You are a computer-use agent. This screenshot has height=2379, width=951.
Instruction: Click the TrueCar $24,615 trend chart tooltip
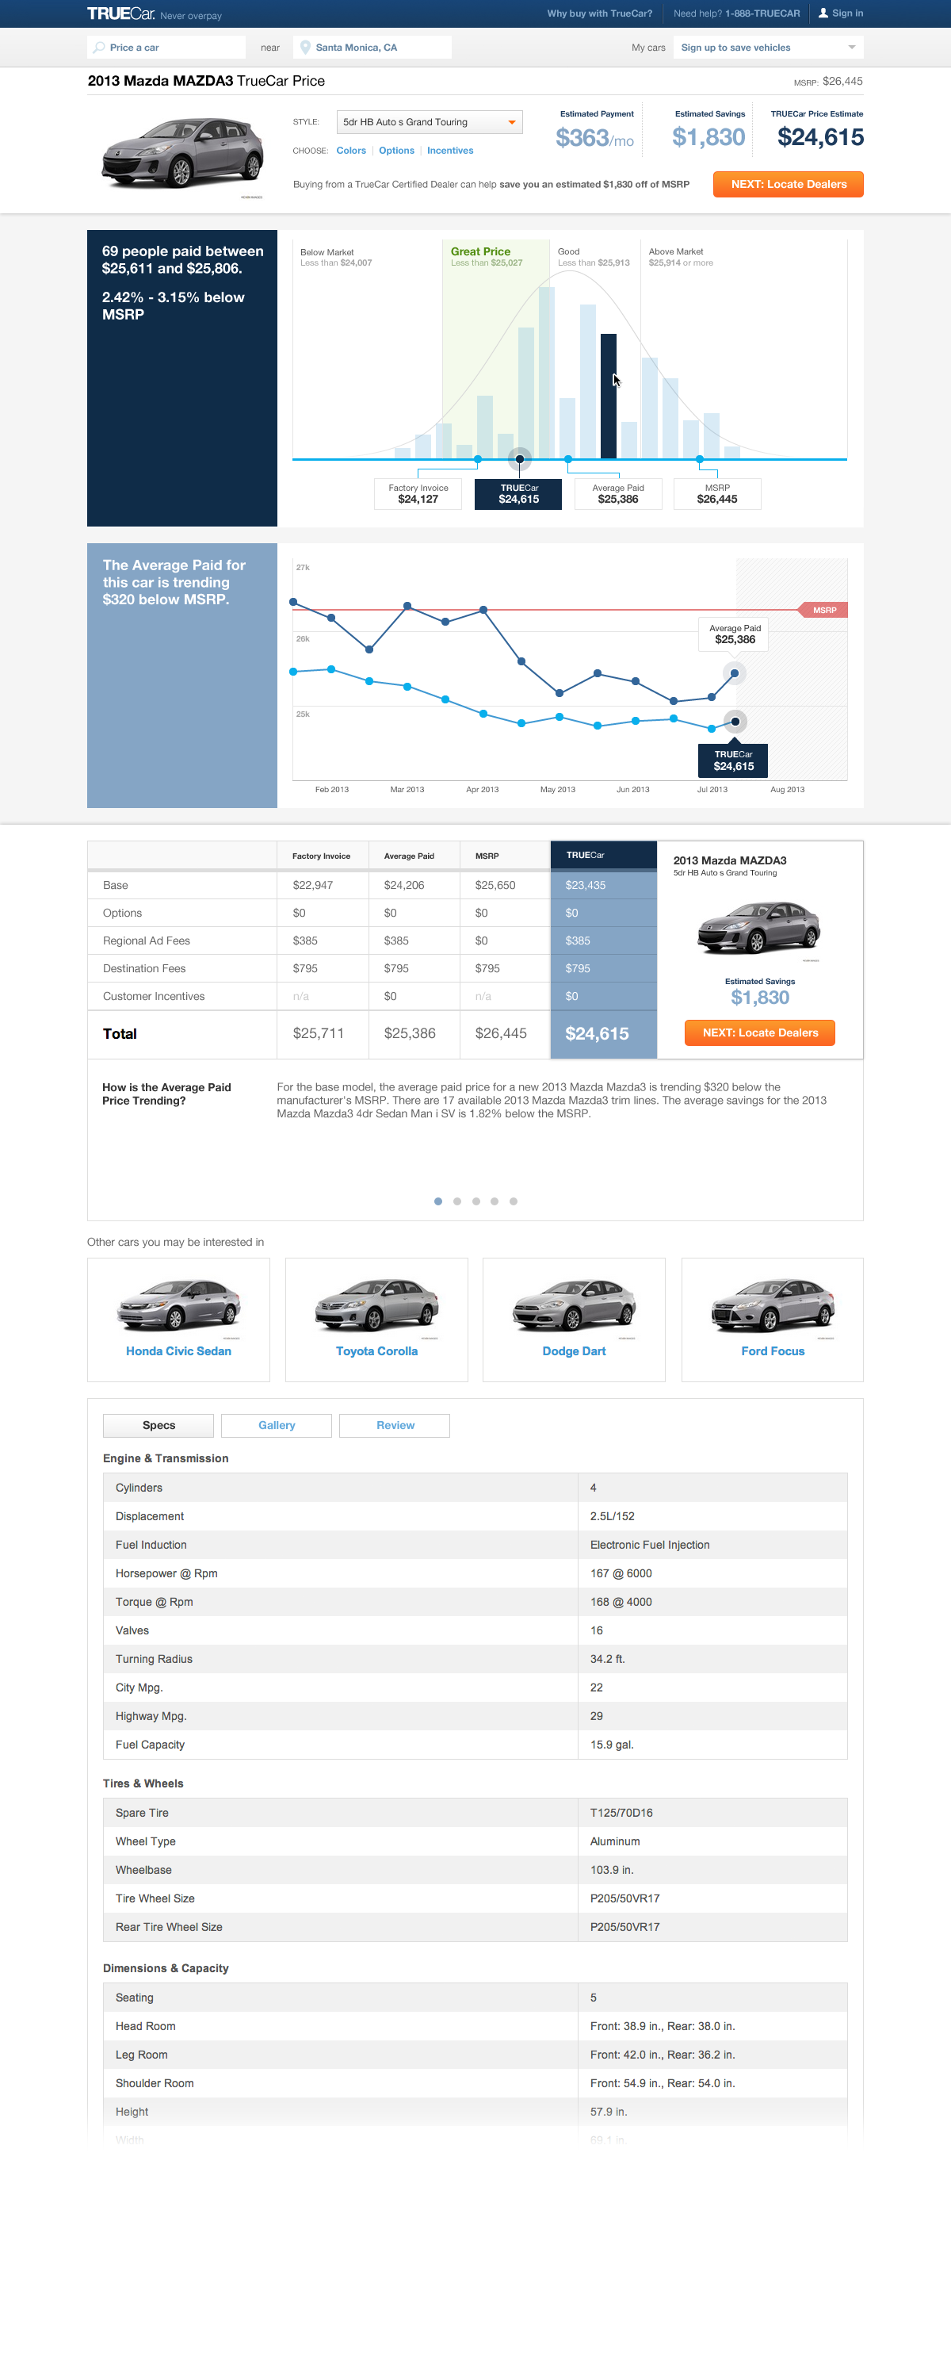coord(733,760)
